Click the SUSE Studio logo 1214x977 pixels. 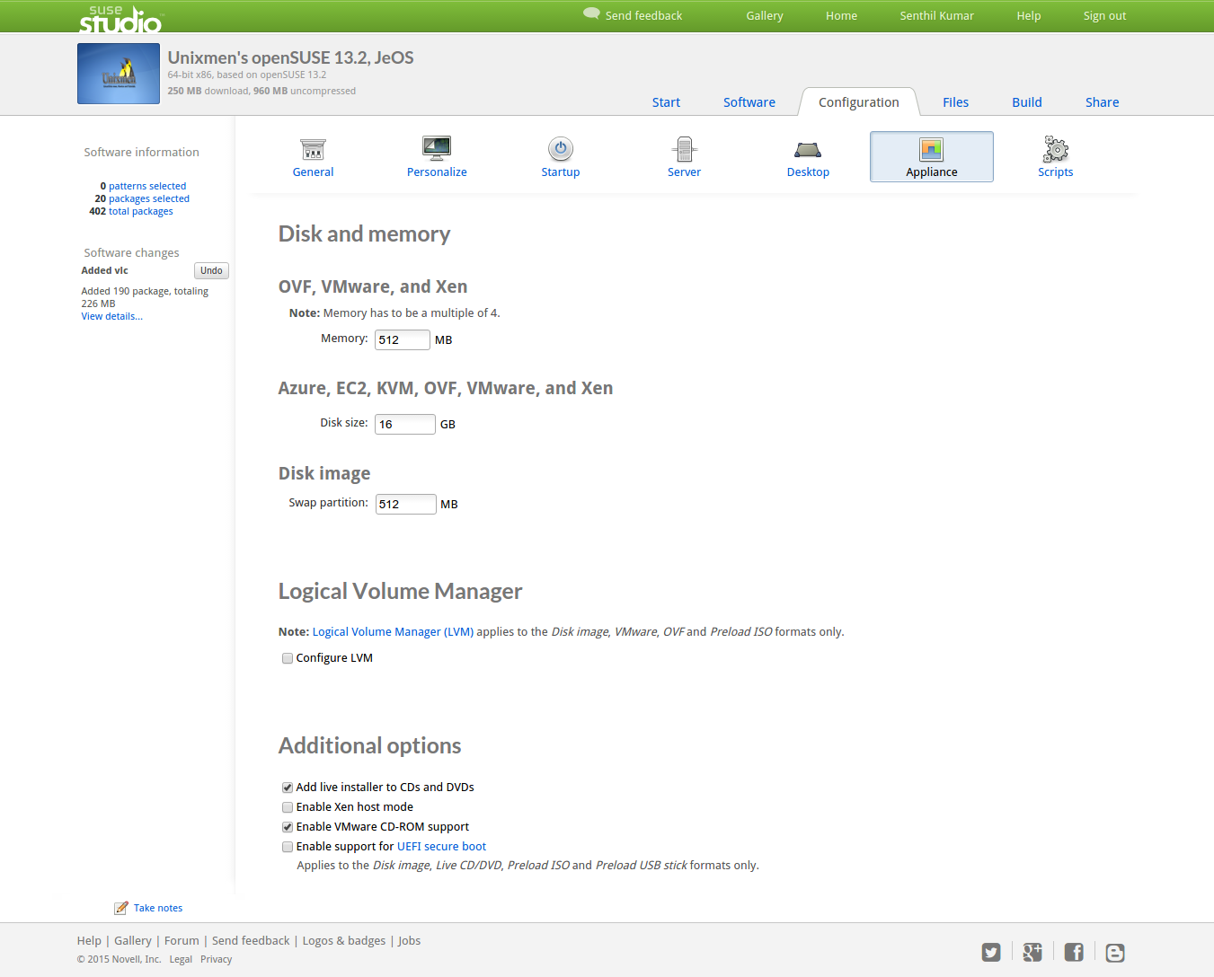(x=120, y=18)
